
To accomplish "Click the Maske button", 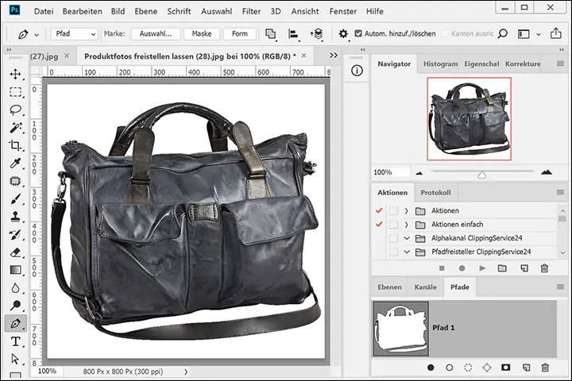I will coord(201,34).
